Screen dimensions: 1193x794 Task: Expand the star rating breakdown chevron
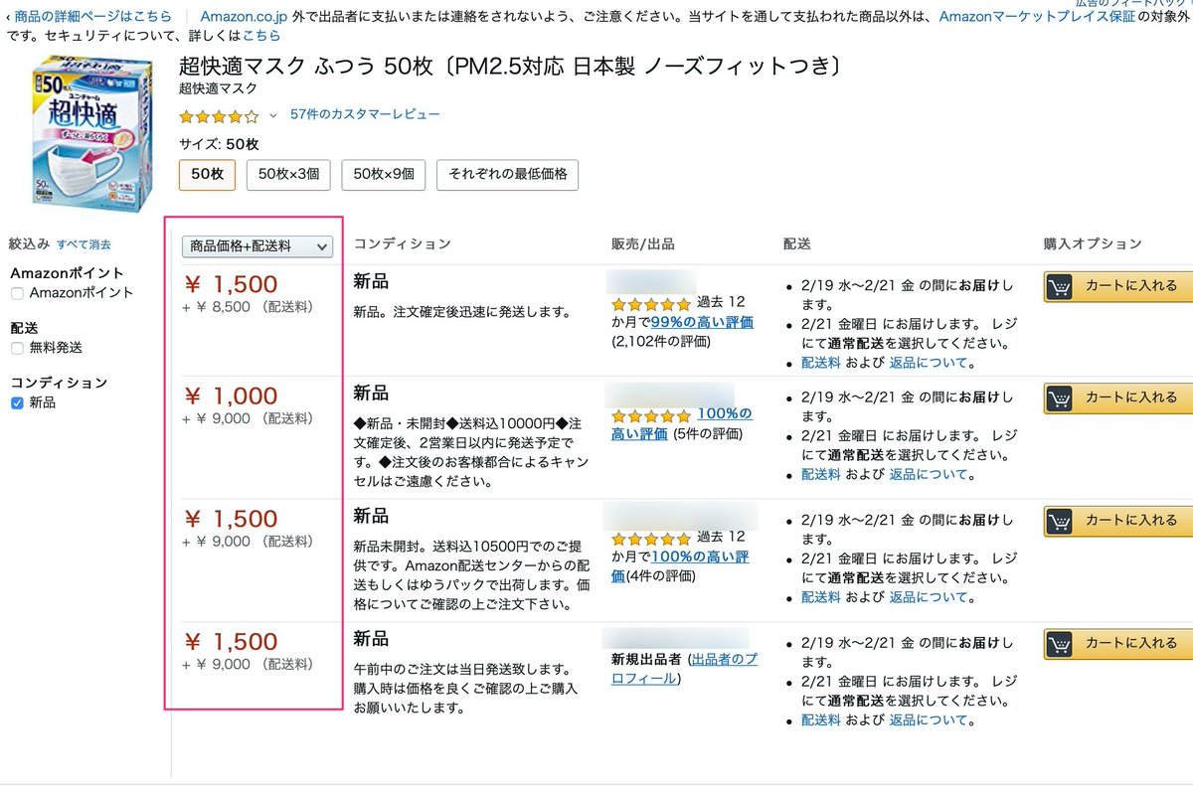point(273,115)
